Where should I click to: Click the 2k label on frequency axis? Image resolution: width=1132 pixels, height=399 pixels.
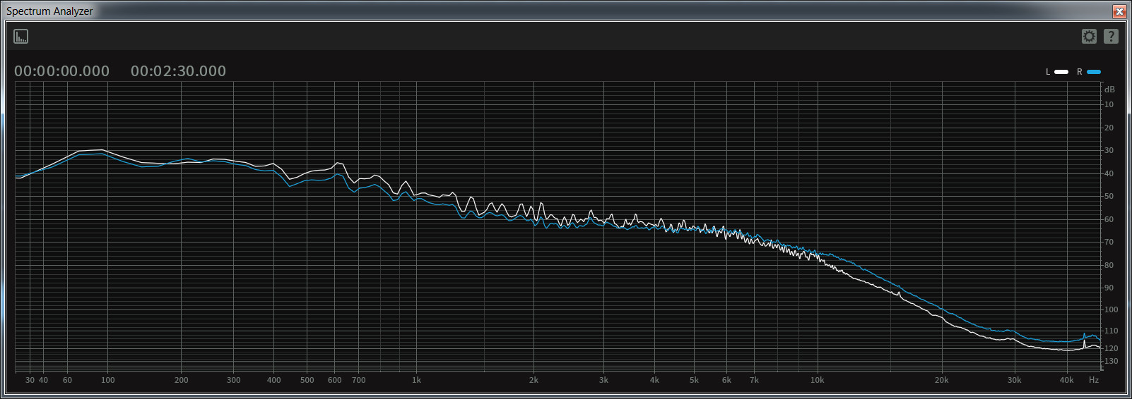[533, 380]
